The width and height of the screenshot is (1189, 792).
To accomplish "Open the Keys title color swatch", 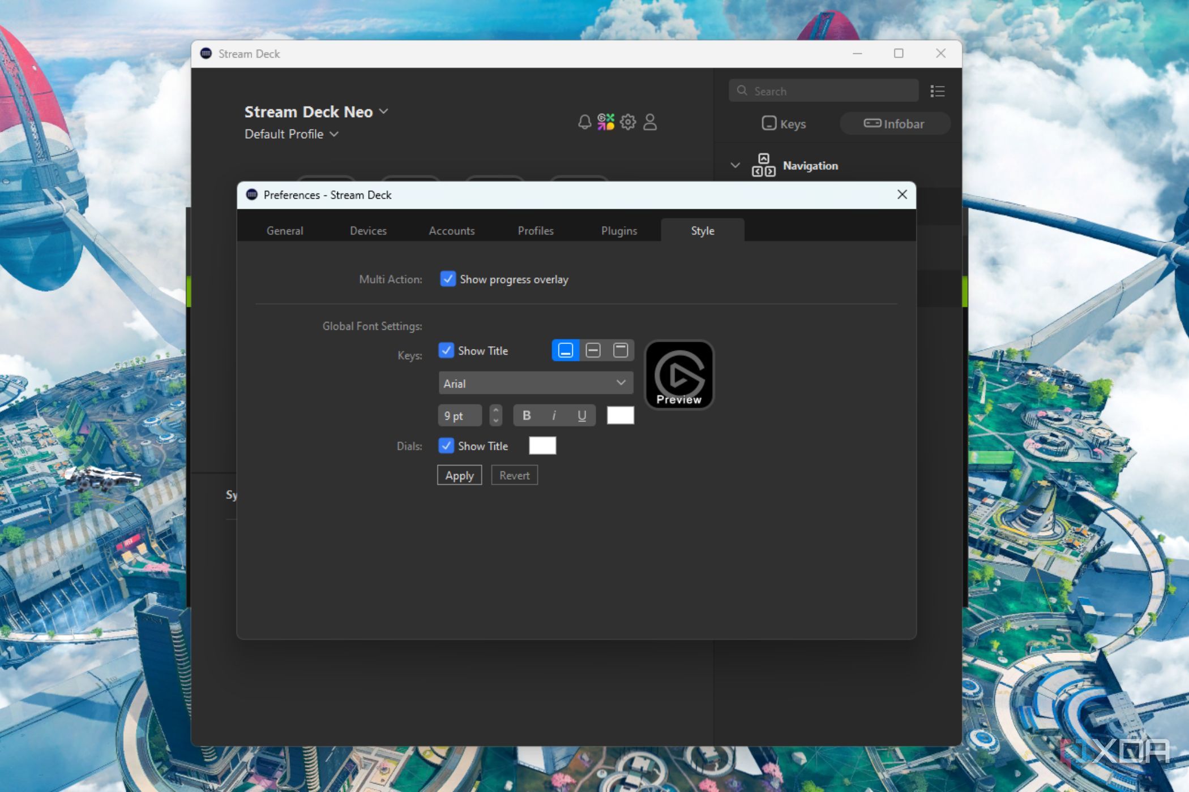I will click(620, 416).
